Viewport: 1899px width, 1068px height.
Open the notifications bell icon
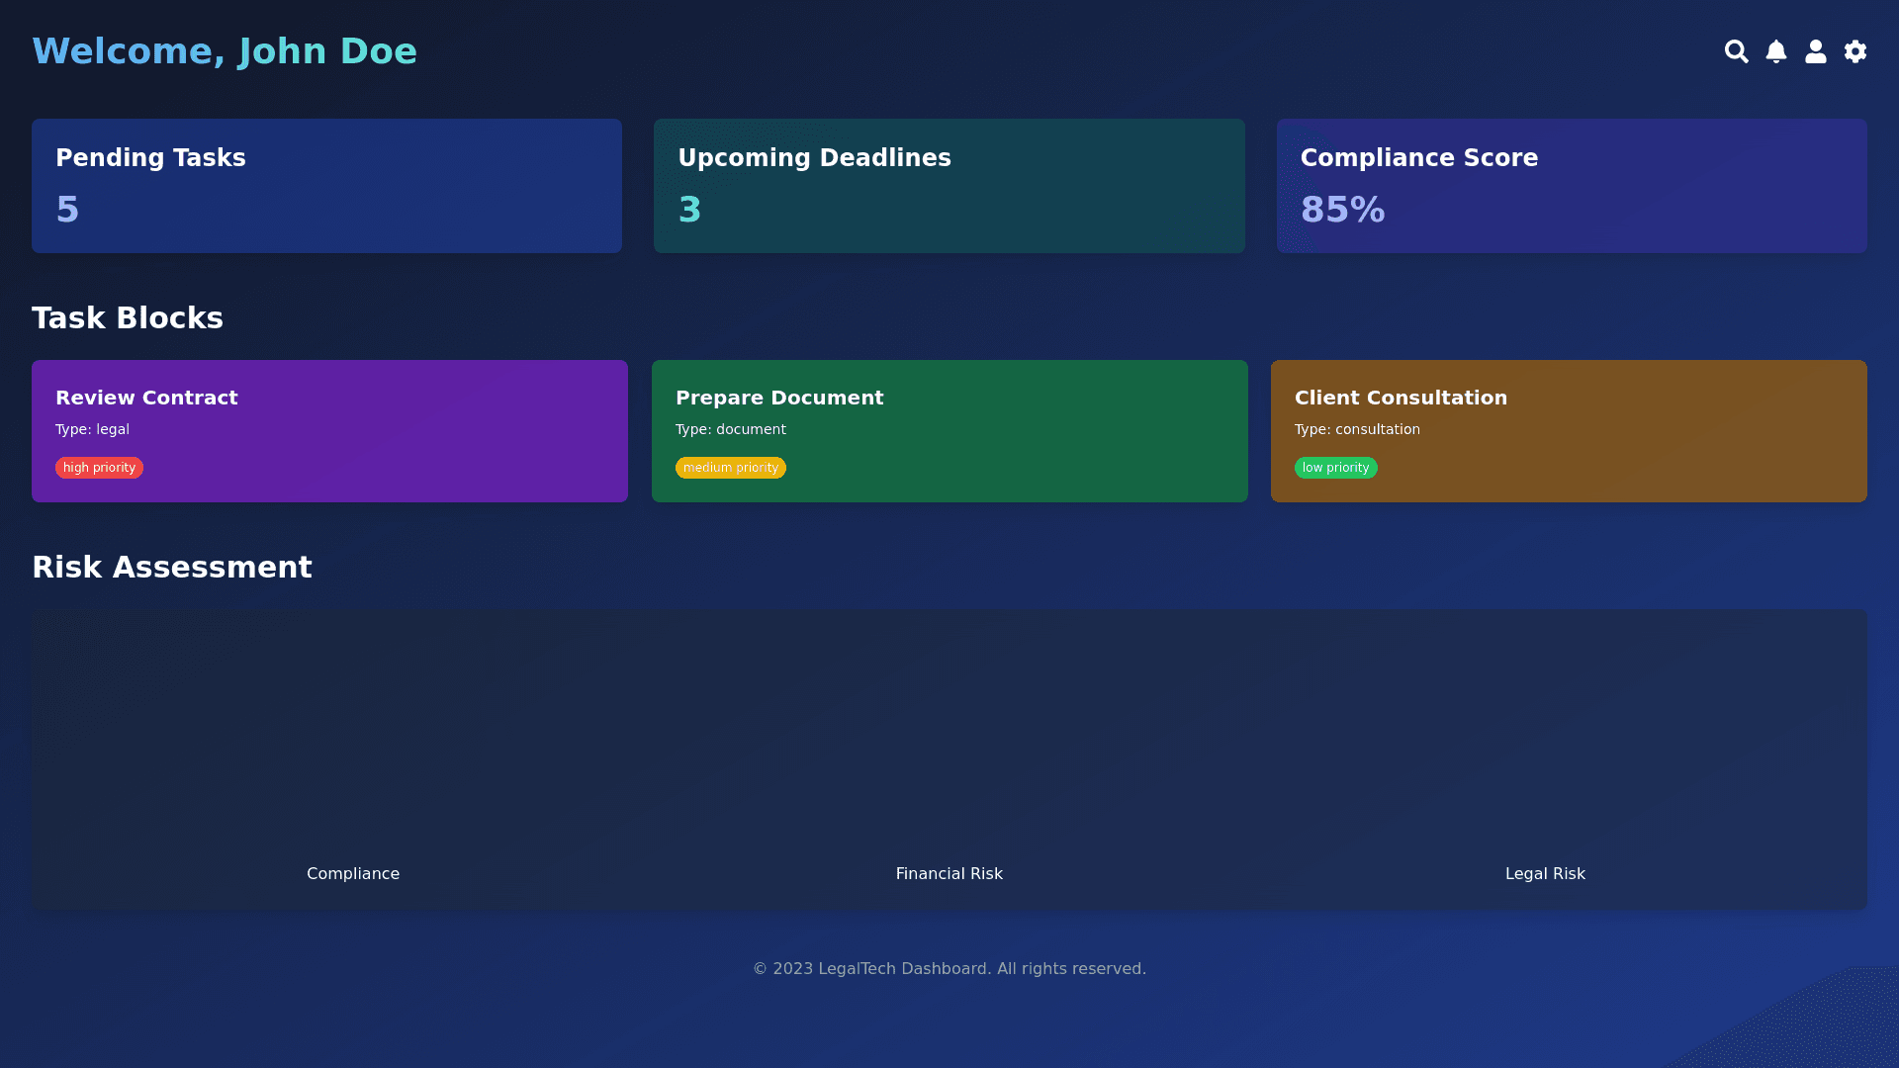pos(1776,51)
